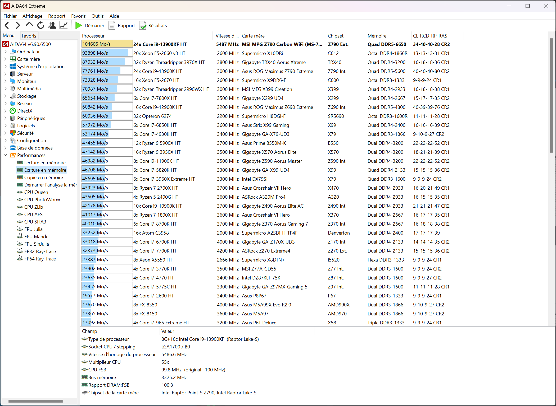556x406 pixels.
Task: Open FPU Julia benchmark item
Action: click(33, 229)
